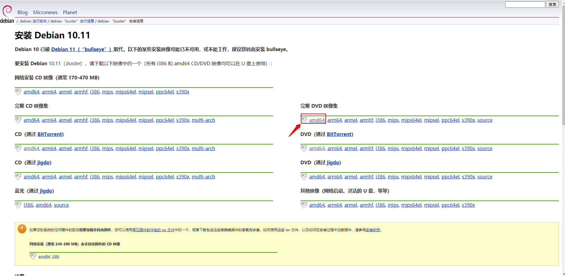The height and width of the screenshot is (276, 565).
Task: Choose amd64 in CD BitTorrent row
Action: [31, 148]
